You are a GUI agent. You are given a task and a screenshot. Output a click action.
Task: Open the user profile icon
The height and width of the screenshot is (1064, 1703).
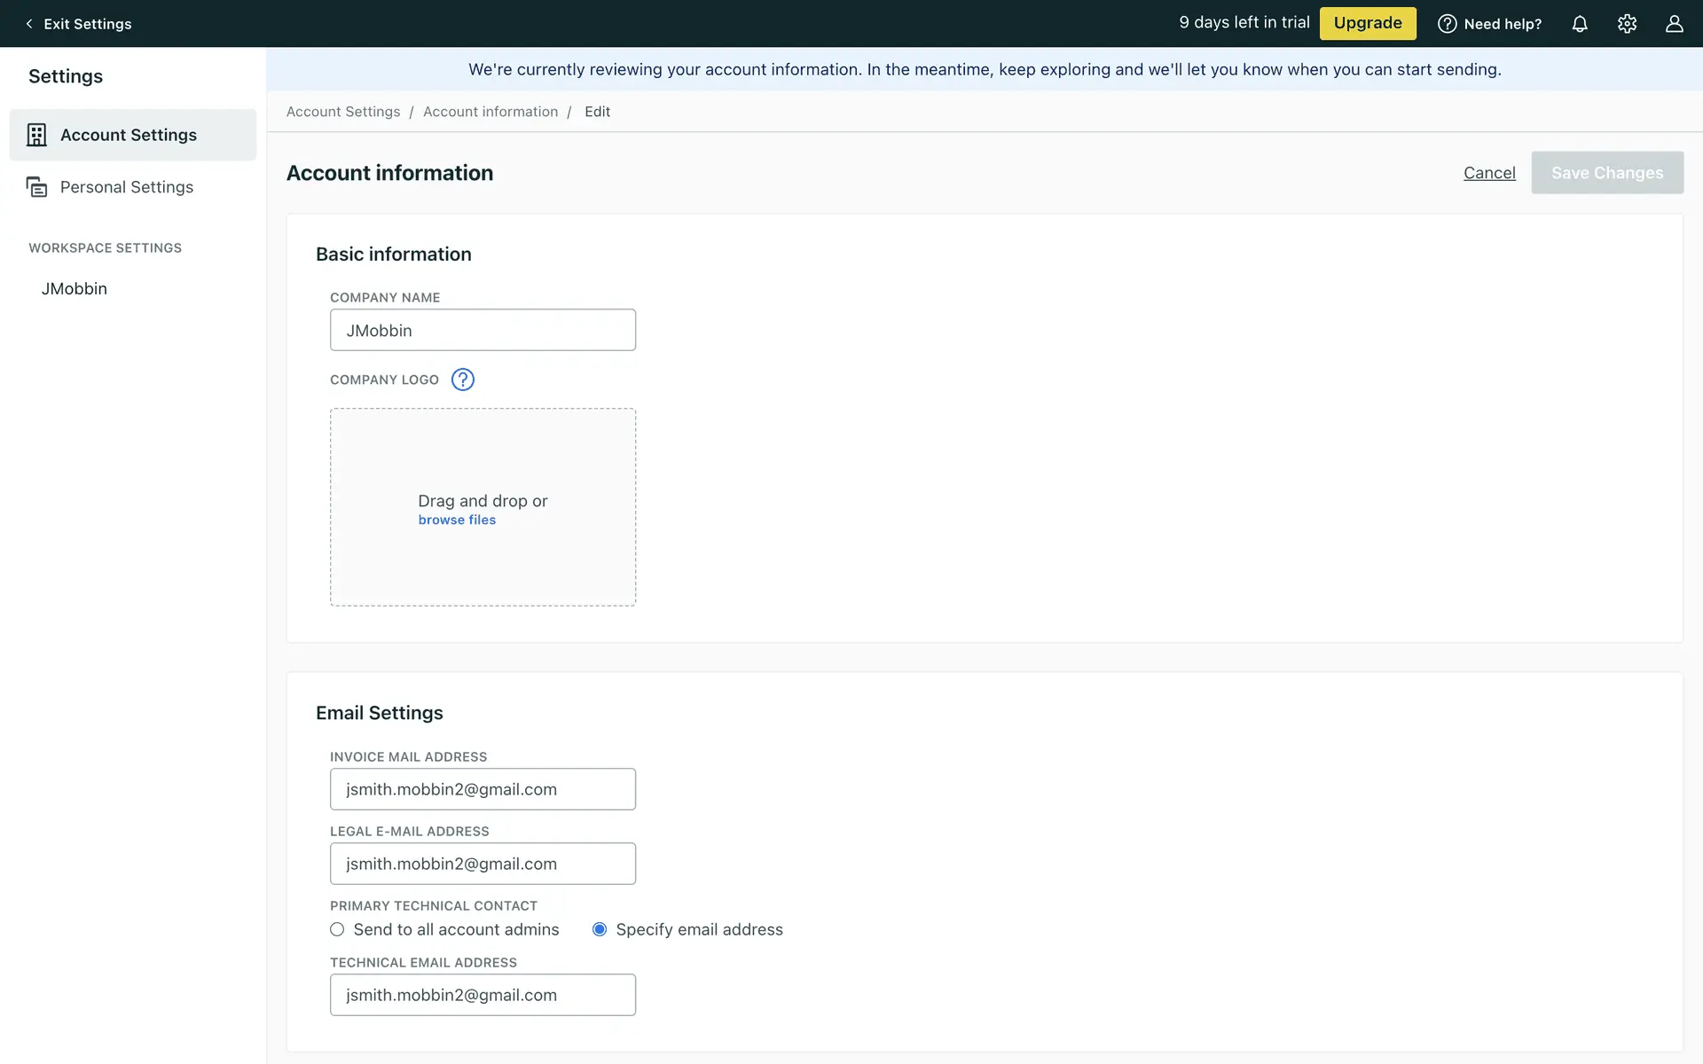(x=1674, y=24)
